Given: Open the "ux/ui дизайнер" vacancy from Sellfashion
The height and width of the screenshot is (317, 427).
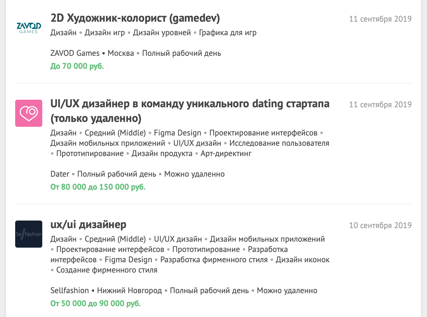Looking at the screenshot, I should (89, 225).
